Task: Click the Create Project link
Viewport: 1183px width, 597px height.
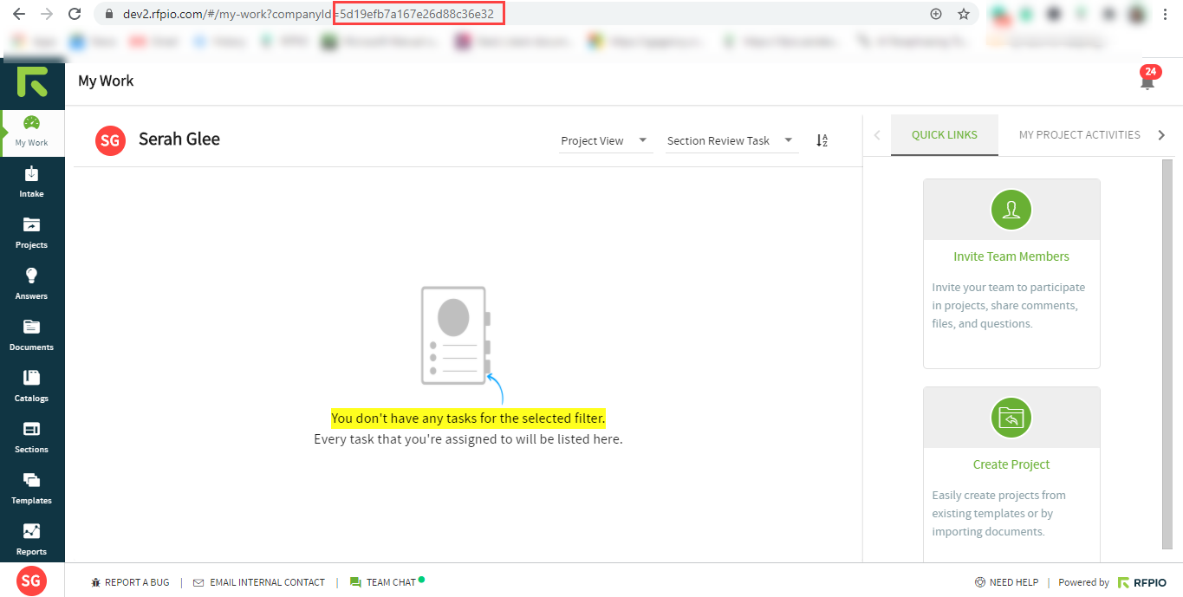Action: point(1011,464)
